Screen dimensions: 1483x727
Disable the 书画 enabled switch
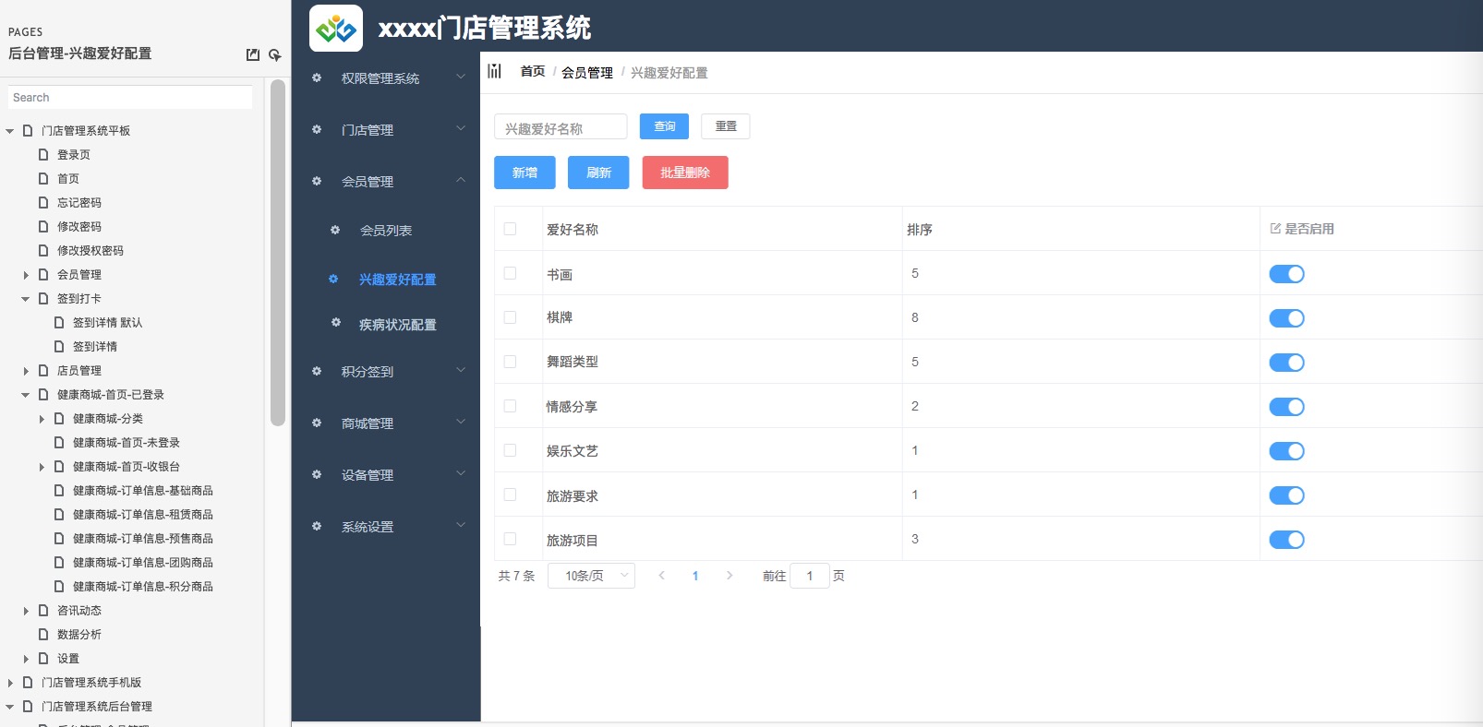click(x=1286, y=274)
